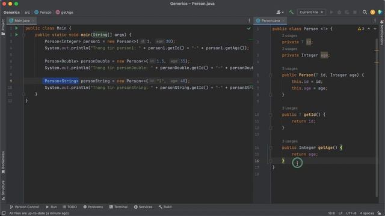The width and height of the screenshot is (385, 216).
Task: Open left editor tab options menu
Action: coord(249,20)
